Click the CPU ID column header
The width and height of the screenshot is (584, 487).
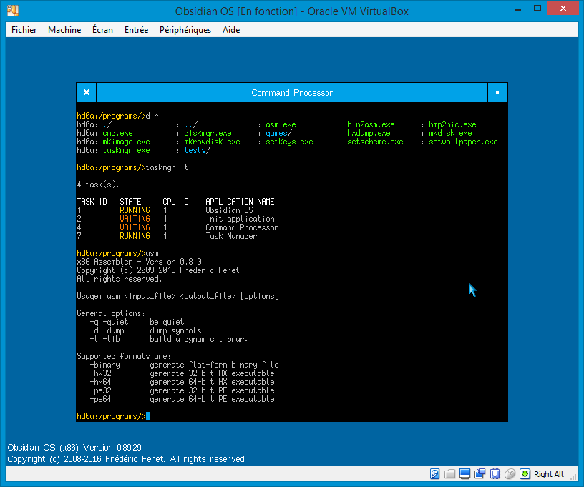(176, 202)
